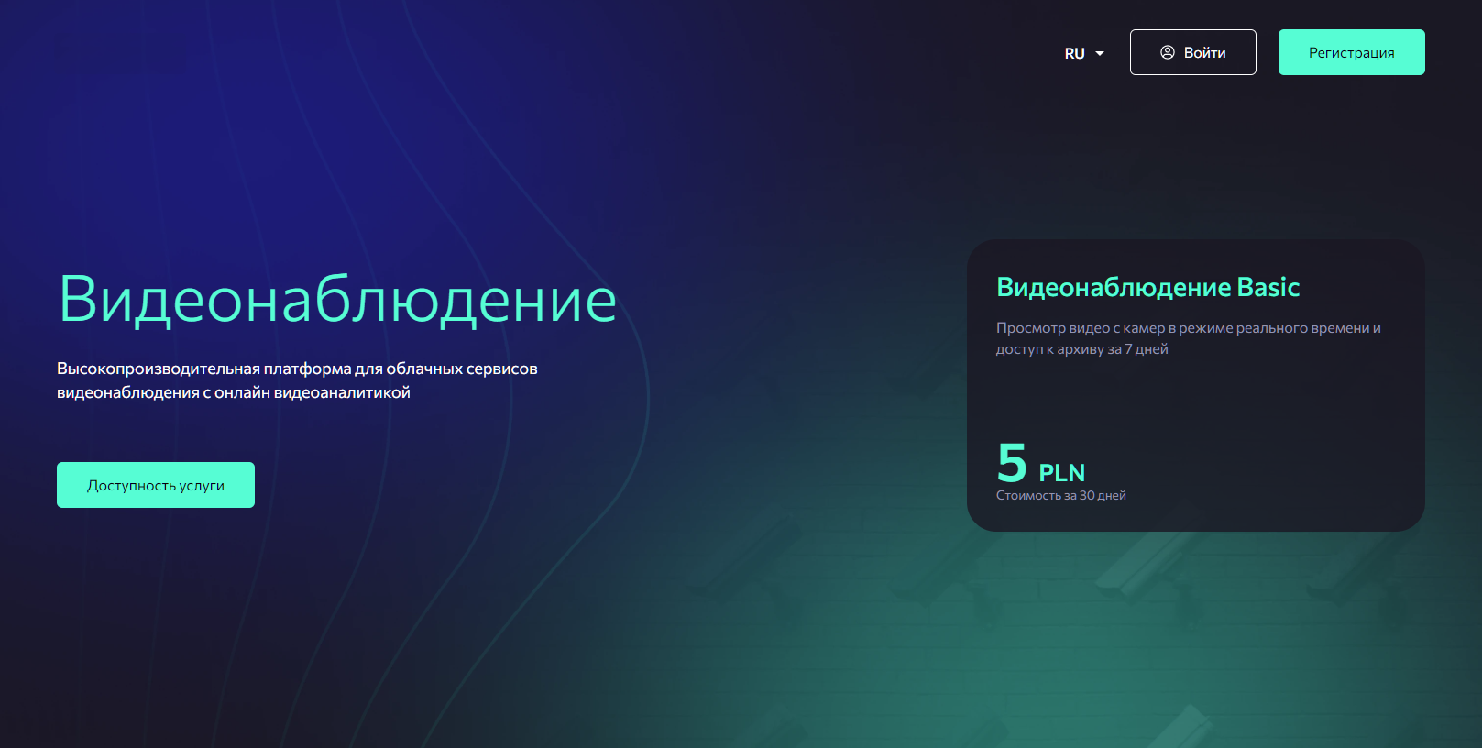Open the RU language selector
Viewport: 1482px width, 748px height.
click(x=1075, y=53)
